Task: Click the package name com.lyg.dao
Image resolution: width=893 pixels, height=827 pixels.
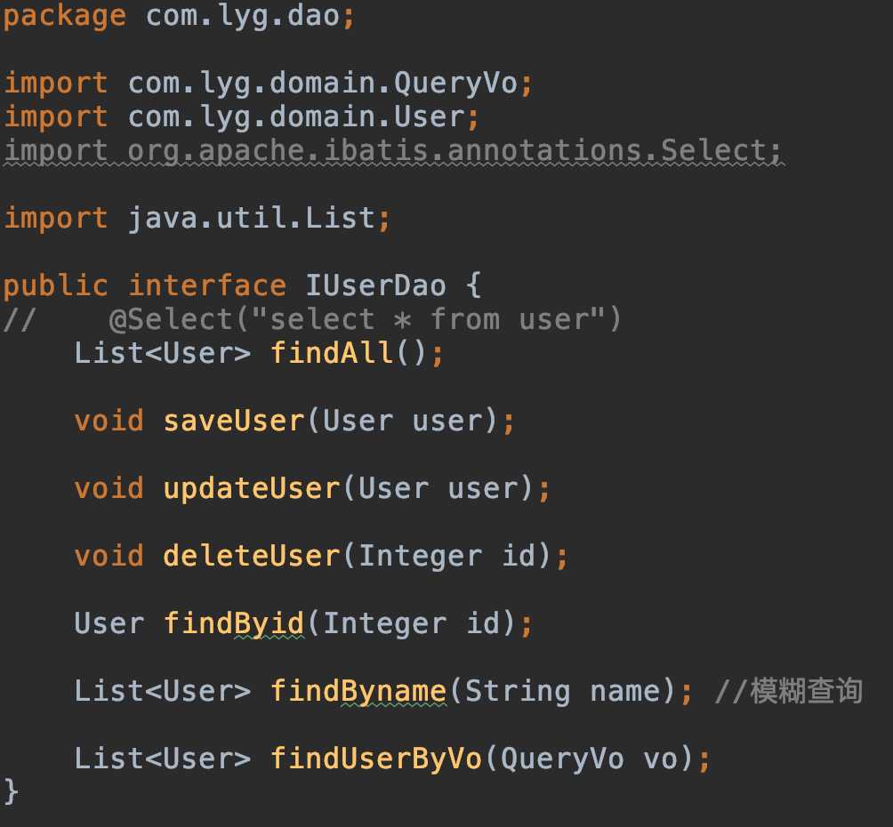Action: click(242, 16)
